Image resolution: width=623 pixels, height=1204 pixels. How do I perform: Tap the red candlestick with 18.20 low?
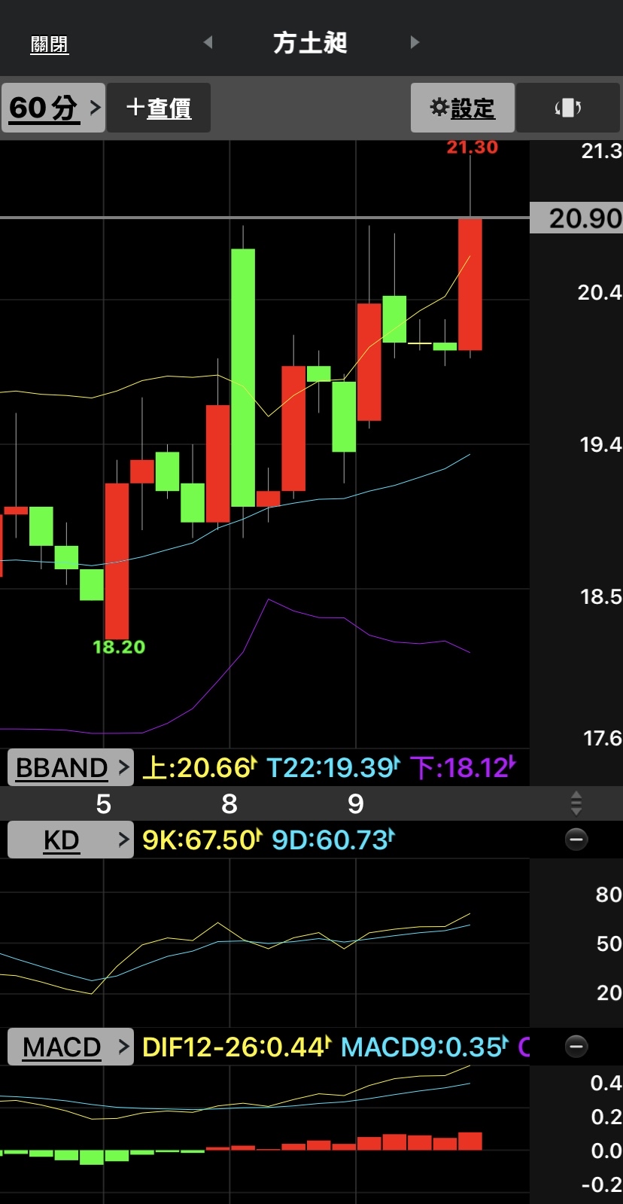(x=117, y=561)
